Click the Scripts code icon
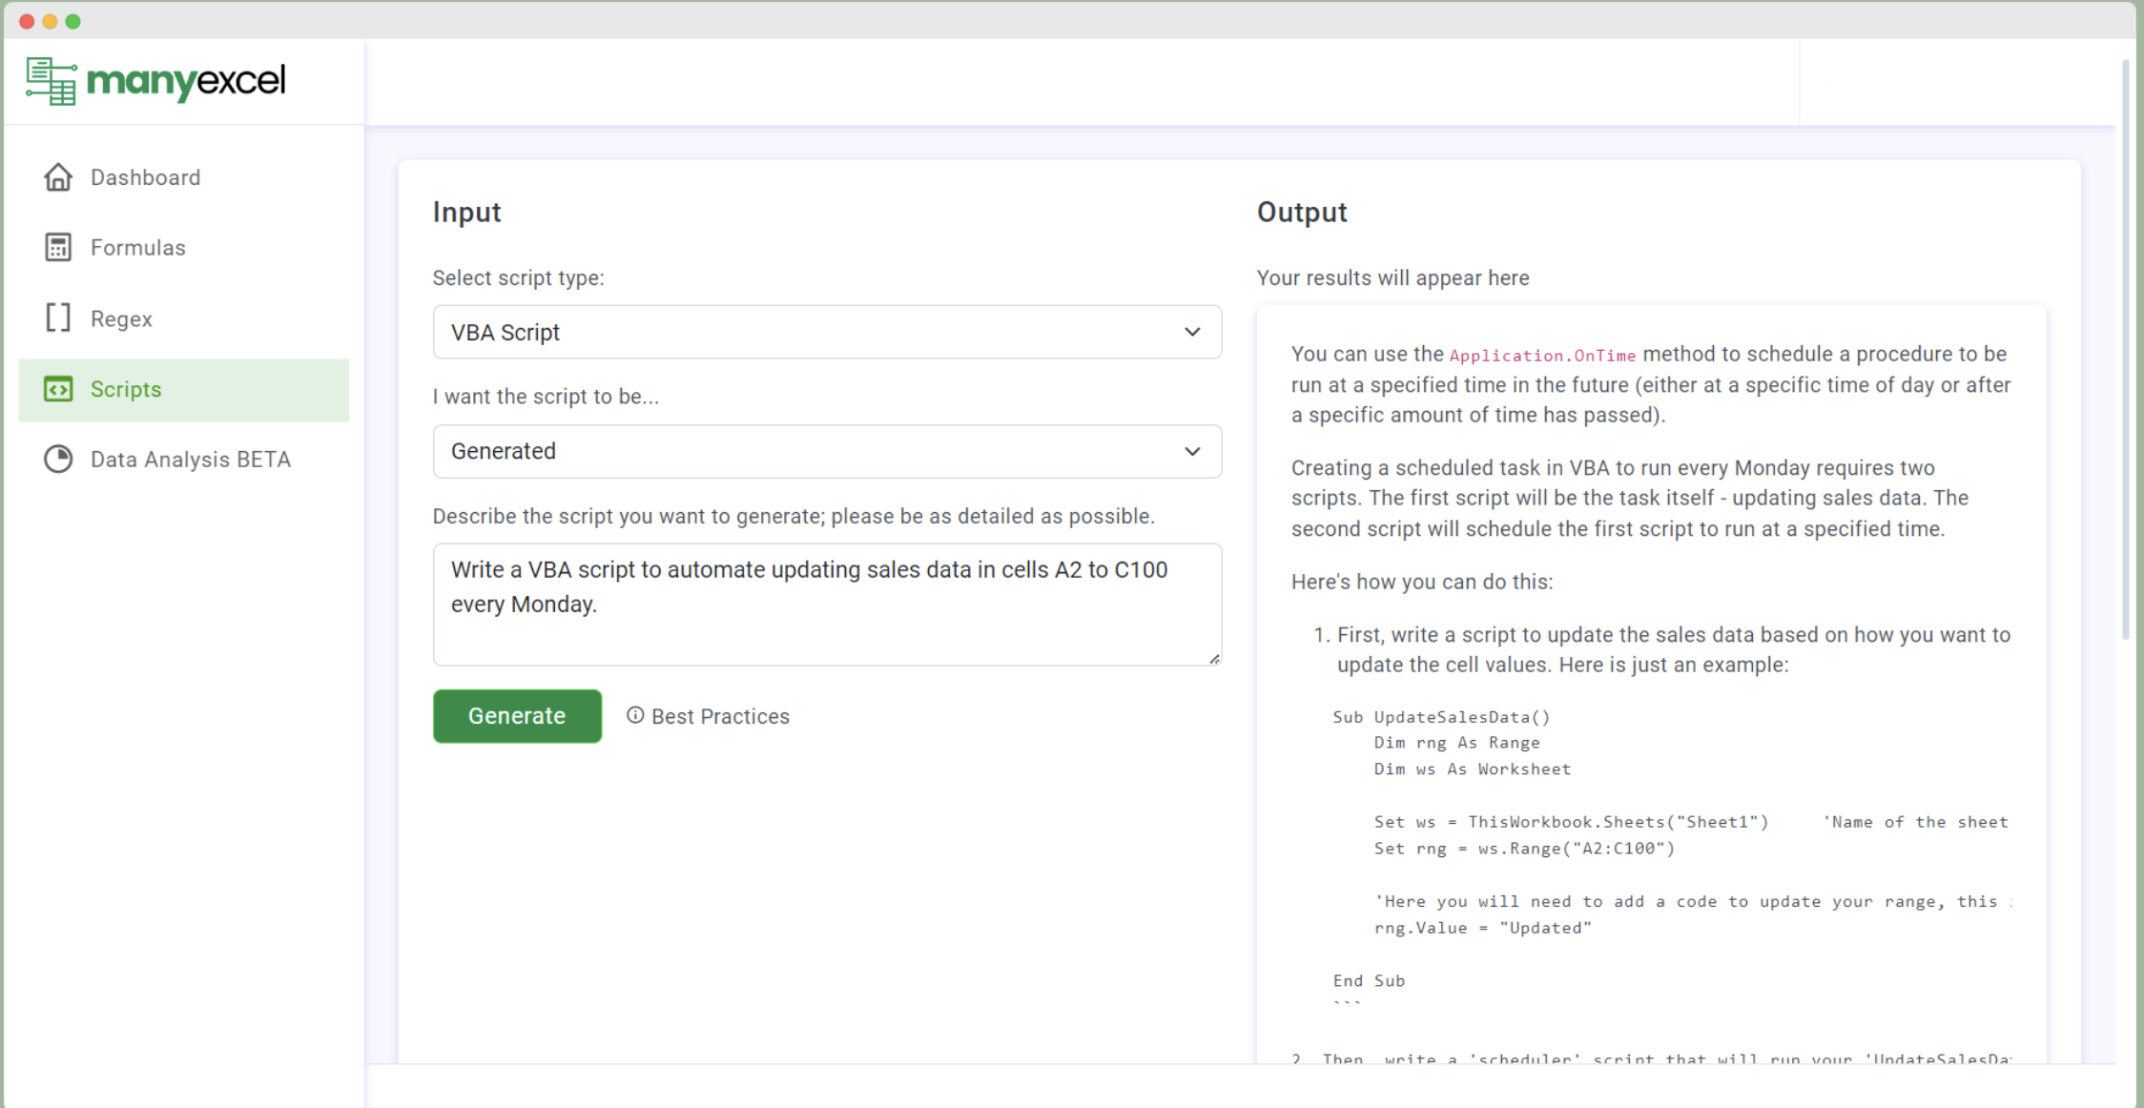 (58, 389)
